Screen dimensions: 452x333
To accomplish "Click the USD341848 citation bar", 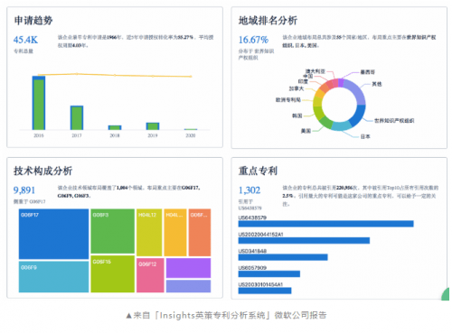I will pyautogui.click(x=283, y=257).
